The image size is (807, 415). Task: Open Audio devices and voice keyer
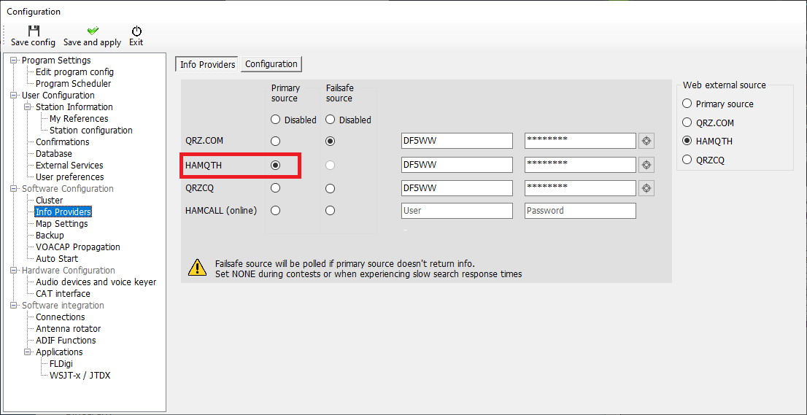click(96, 282)
